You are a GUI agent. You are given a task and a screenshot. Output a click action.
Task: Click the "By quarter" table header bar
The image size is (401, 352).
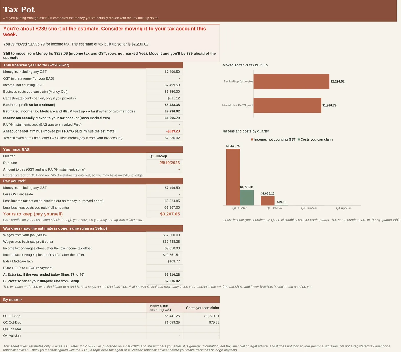(110, 300)
